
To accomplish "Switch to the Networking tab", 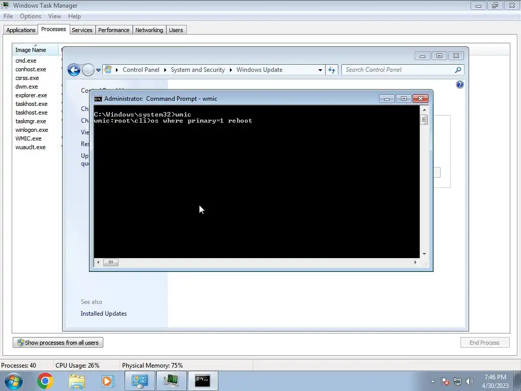I will click(x=149, y=30).
